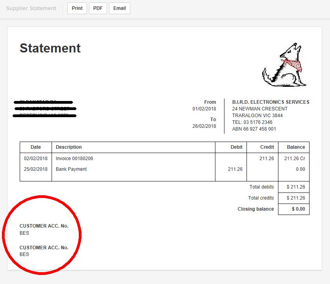Select the 25/02/2018 date cell
Image resolution: width=330 pixels, height=284 pixels.
(35, 169)
